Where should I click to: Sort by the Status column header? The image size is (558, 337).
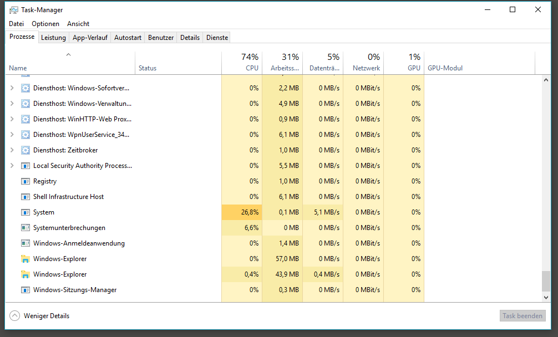pos(178,63)
